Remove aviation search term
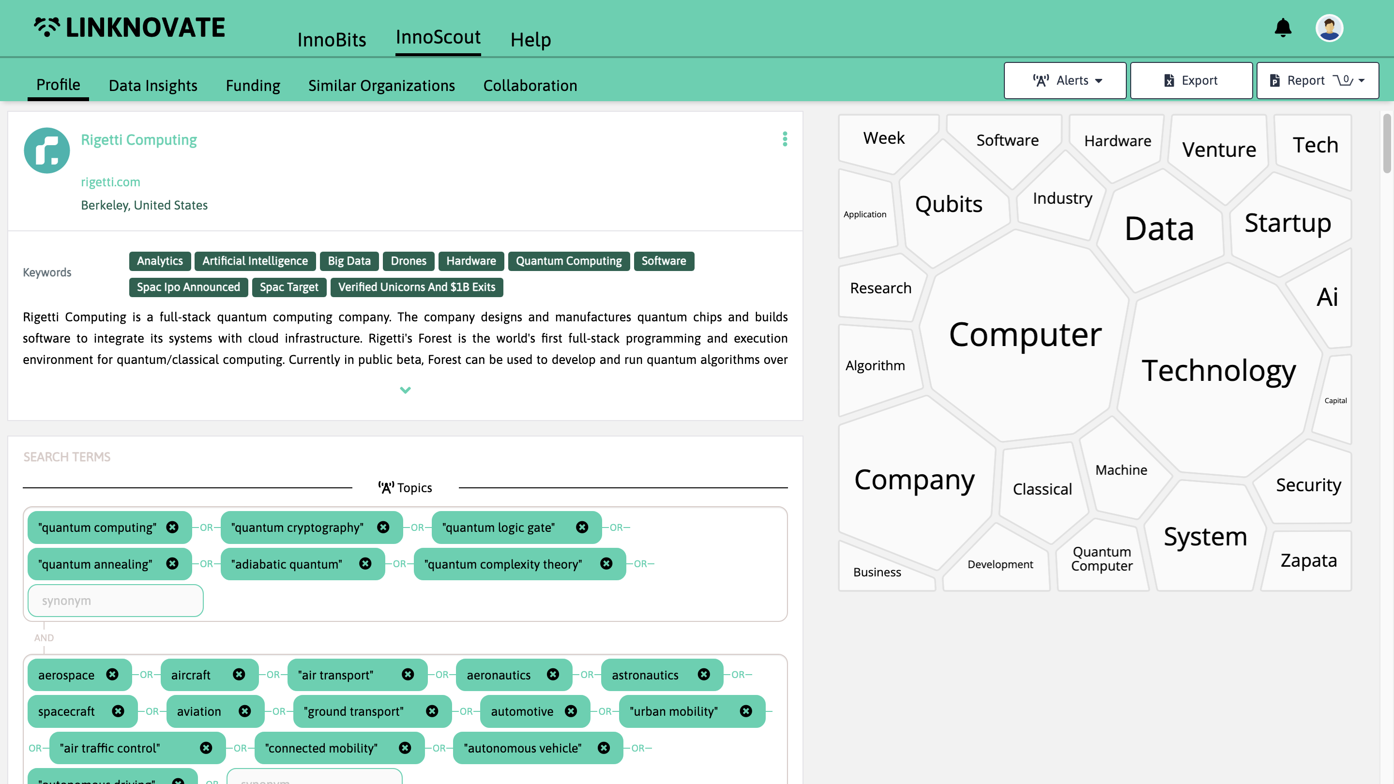The width and height of the screenshot is (1394, 784). (244, 711)
